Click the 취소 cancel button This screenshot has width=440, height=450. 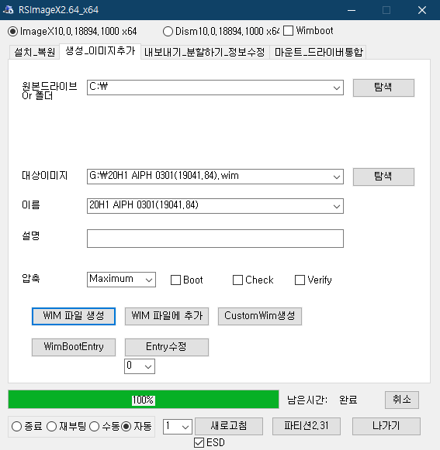402,400
